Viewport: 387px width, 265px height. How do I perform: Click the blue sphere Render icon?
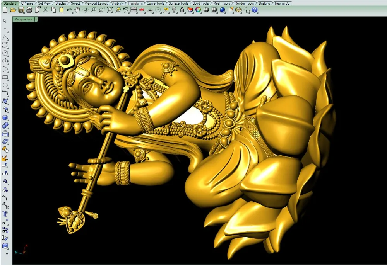(x=223, y=10)
